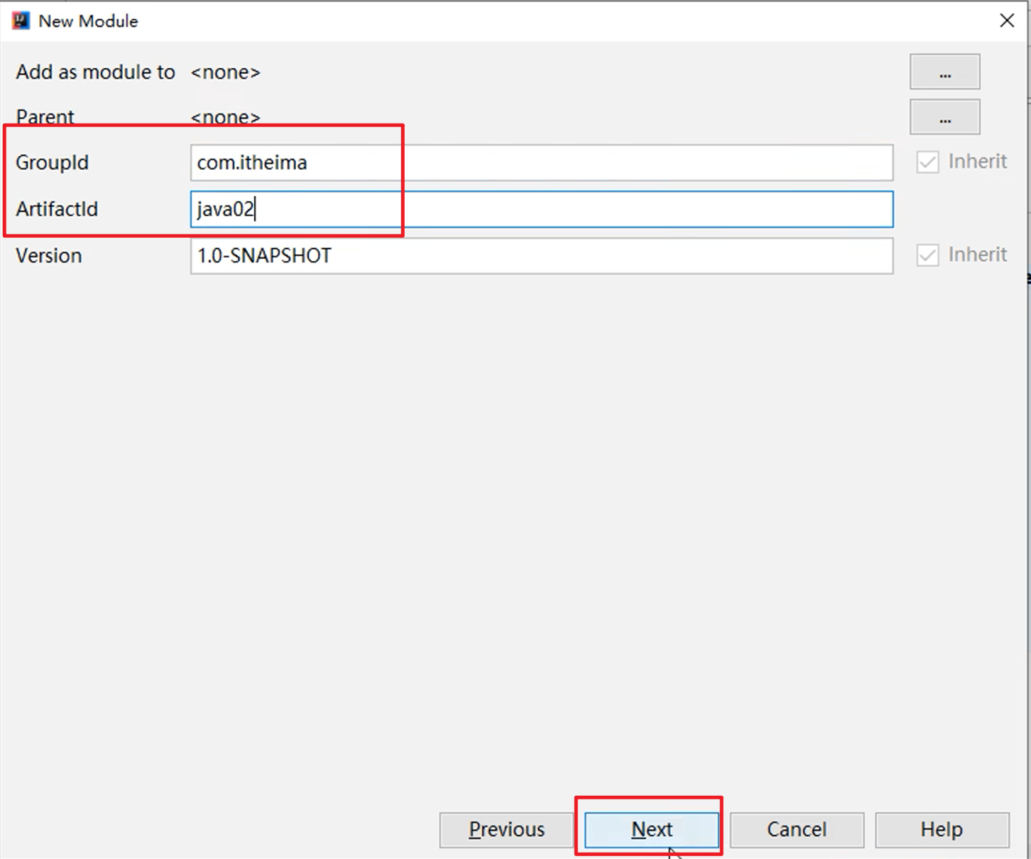Focus the Version input field

tap(542, 256)
